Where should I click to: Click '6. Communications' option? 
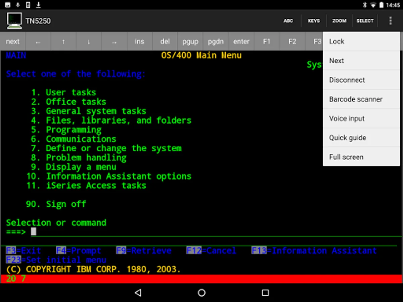click(x=74, y=139)
